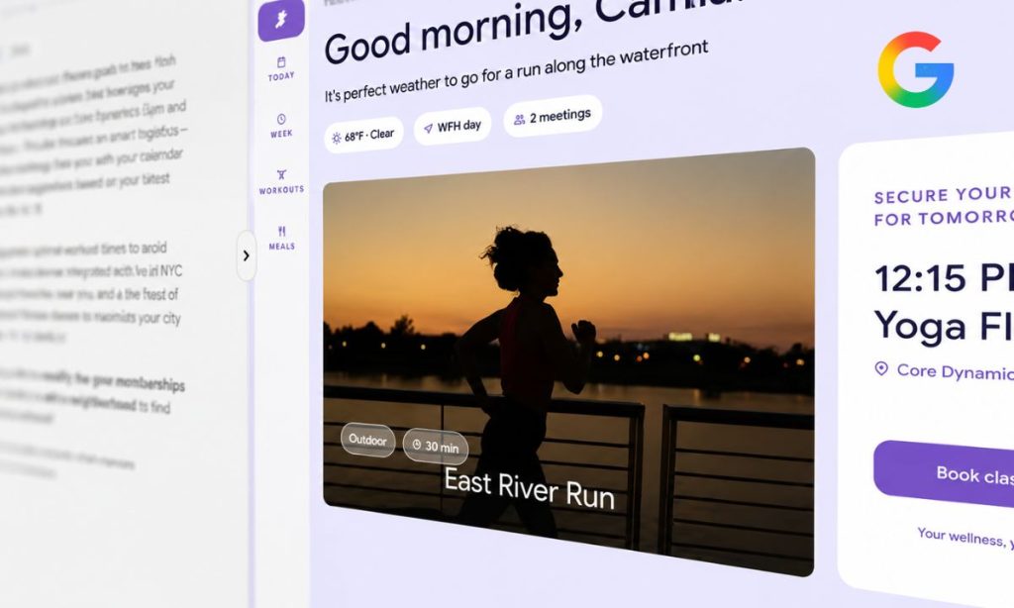
Task: Click the clock icon in 30 min tag
Action: pos(417,445)
